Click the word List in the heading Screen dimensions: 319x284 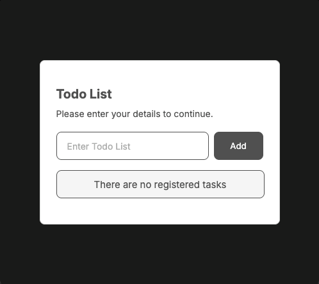tap(101, 94)
